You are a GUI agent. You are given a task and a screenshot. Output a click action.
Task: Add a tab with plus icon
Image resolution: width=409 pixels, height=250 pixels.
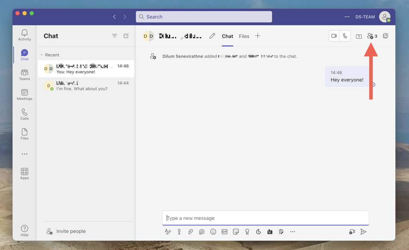click(258, 36)
